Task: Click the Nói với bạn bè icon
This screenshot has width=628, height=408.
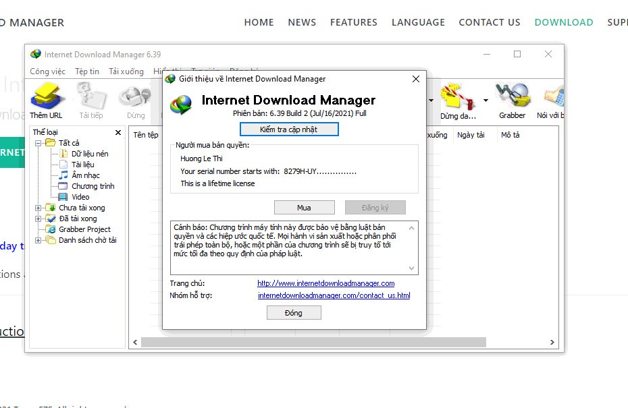Action: pos(554,97)
